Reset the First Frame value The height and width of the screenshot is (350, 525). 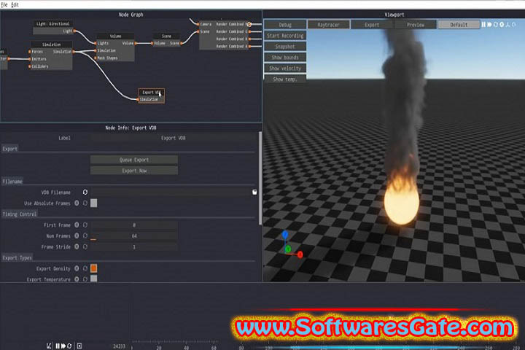[x=85, y=225]
